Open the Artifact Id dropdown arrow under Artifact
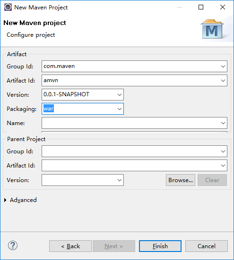This screenshot has width=234, height=260. 223,80
